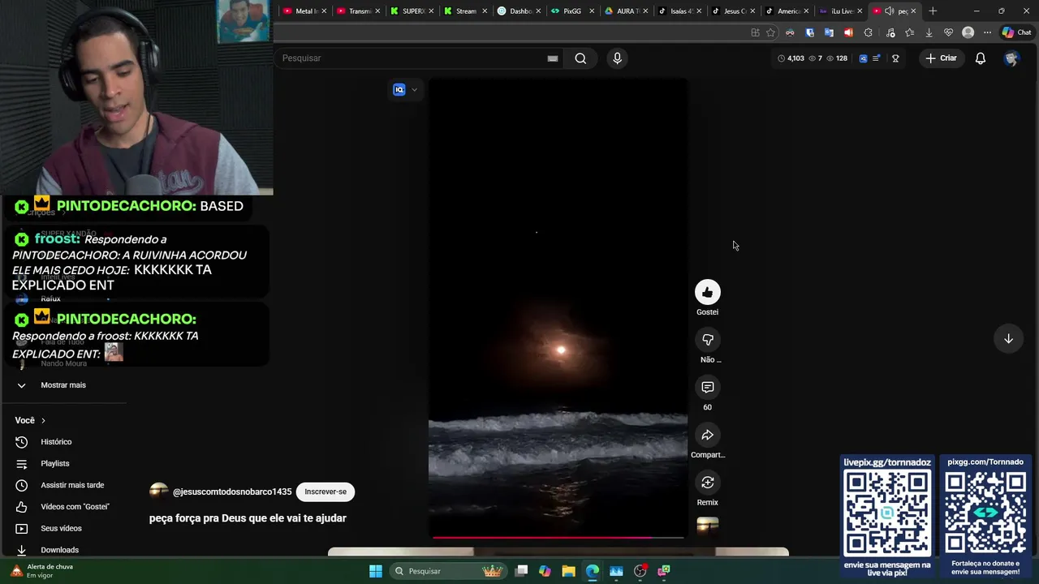Image resolution: width=1039 pixels, height=584 pixels.
Task: Open Assistir mais tarde in sidebar
Action: click(72, 485)
